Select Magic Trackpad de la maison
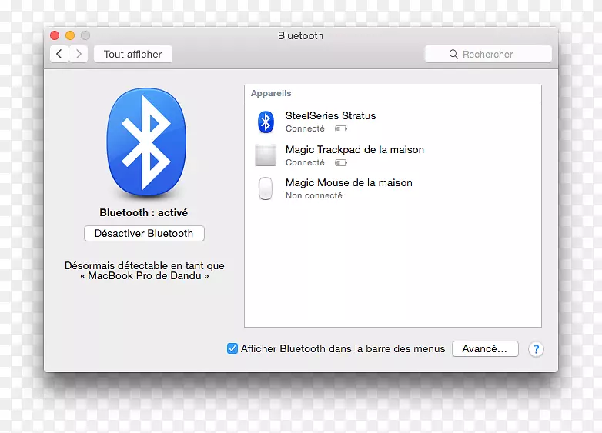This screenshot has width=602, height=433. tap(355, 149)
